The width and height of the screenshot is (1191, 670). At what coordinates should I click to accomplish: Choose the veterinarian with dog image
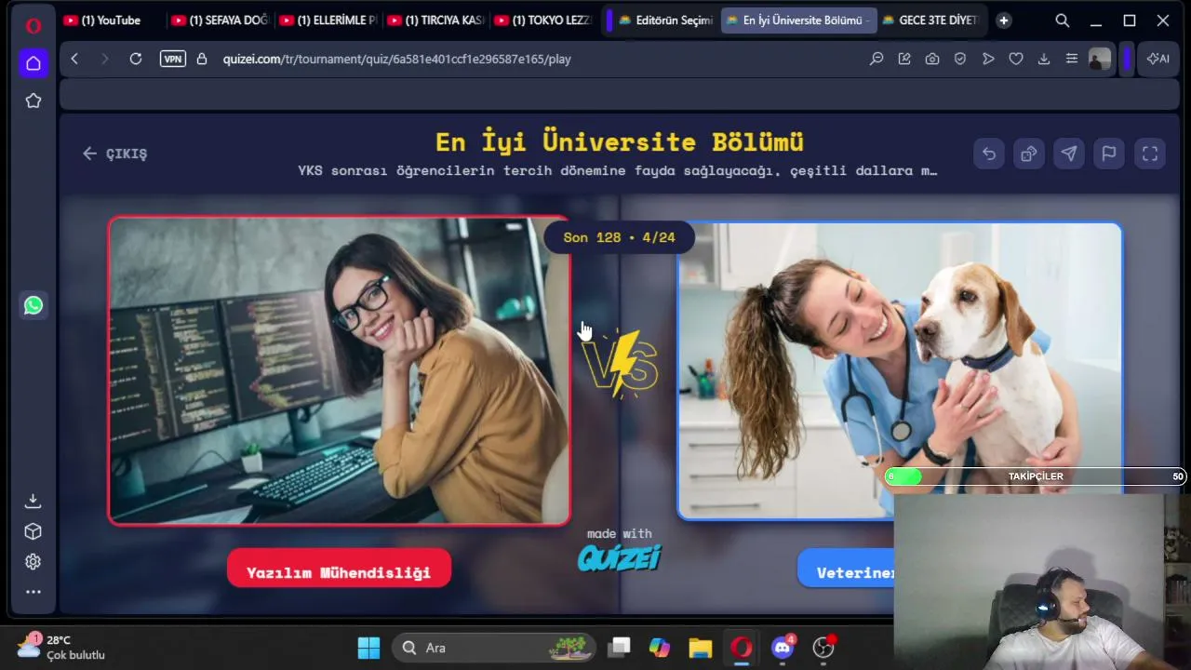[900, 370]
